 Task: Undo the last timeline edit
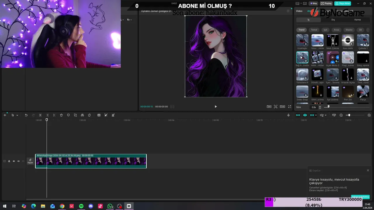[x=26, y=115]
